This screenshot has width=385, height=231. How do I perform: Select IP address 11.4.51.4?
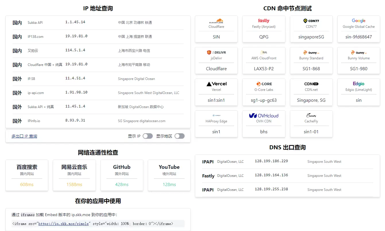(x=75, y=78)
